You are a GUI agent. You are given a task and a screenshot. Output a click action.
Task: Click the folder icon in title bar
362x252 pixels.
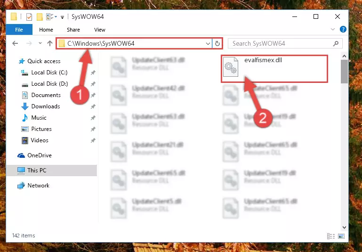[14, 16]
